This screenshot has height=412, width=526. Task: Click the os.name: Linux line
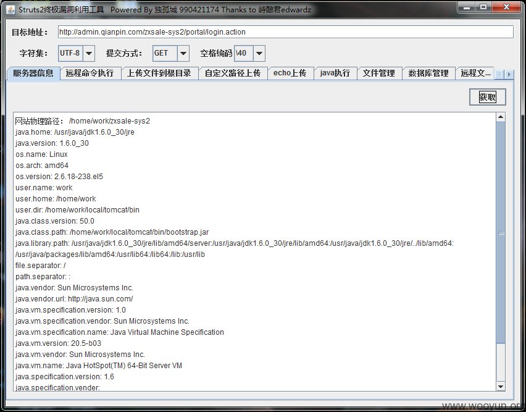41,154
